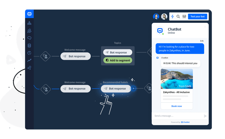Click the Send a message input field
Screen dimensions: 225x139
[x=177, y=116]
